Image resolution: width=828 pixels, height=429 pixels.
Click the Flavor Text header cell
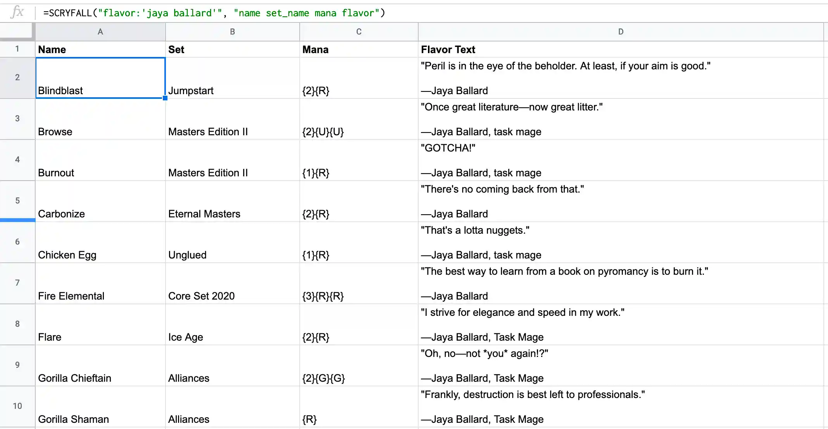coord(621,50)
